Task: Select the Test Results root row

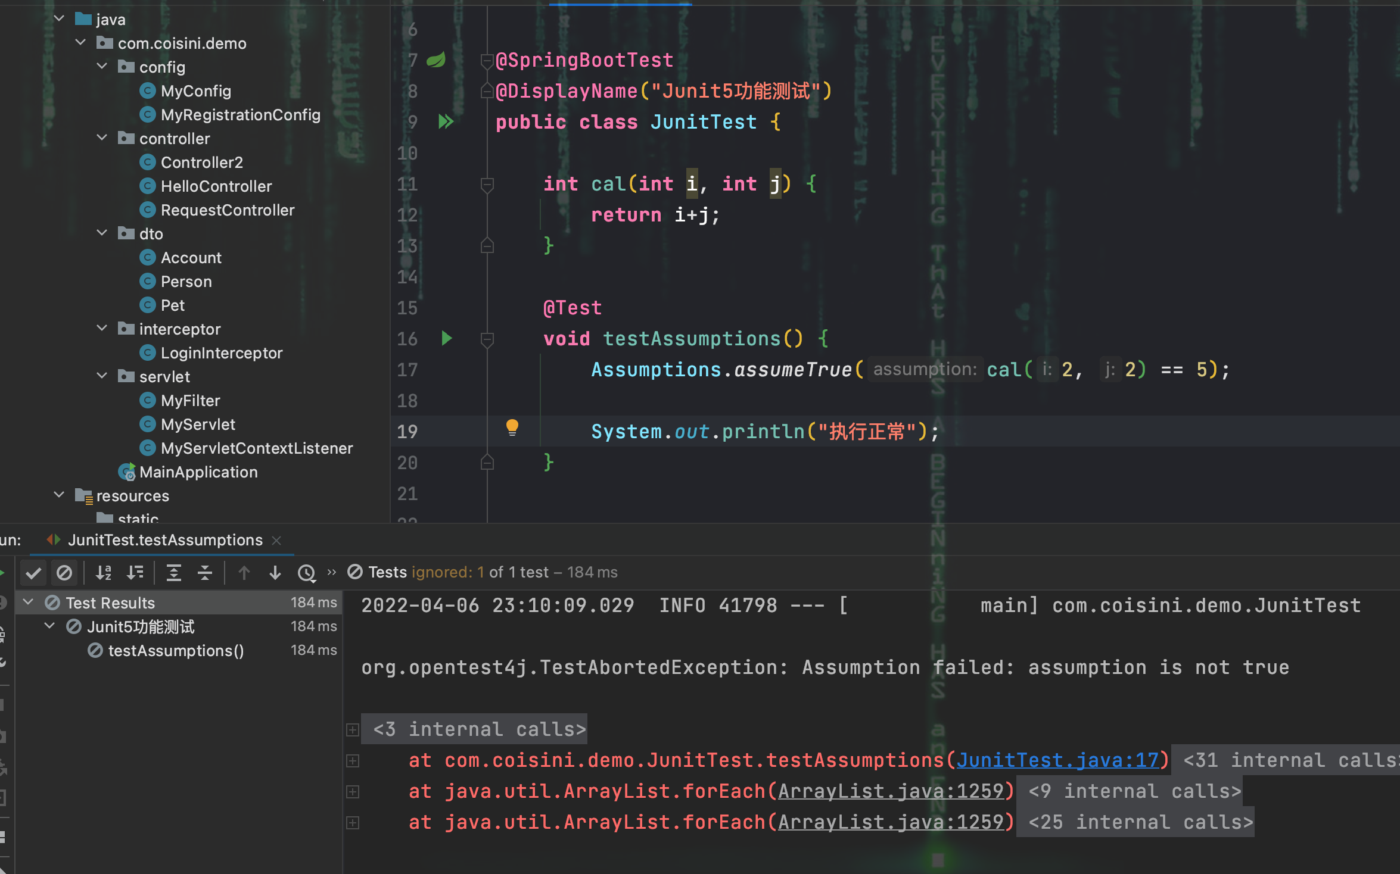Action: [179, 603]
